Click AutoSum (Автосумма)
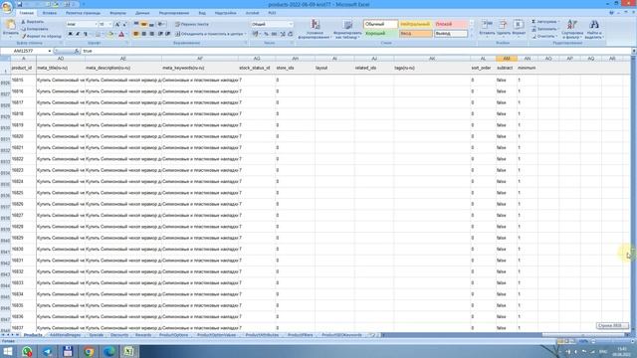Image resolution: width=637 pixels, height=358 pixels. pyautogui.click(x=545, y=22)
